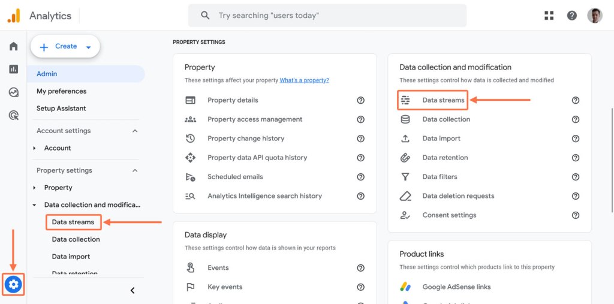This screenshot has width=614, height=304.
Task: Click help icon beside Data deletion requests
Action: 575,196
